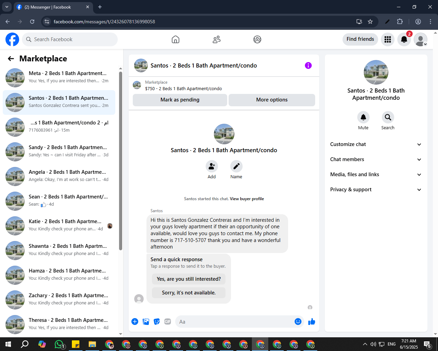The height and width of the screenshot is (351, 438).
Task: Open the Sean conversation
Action: coord(59,201)
